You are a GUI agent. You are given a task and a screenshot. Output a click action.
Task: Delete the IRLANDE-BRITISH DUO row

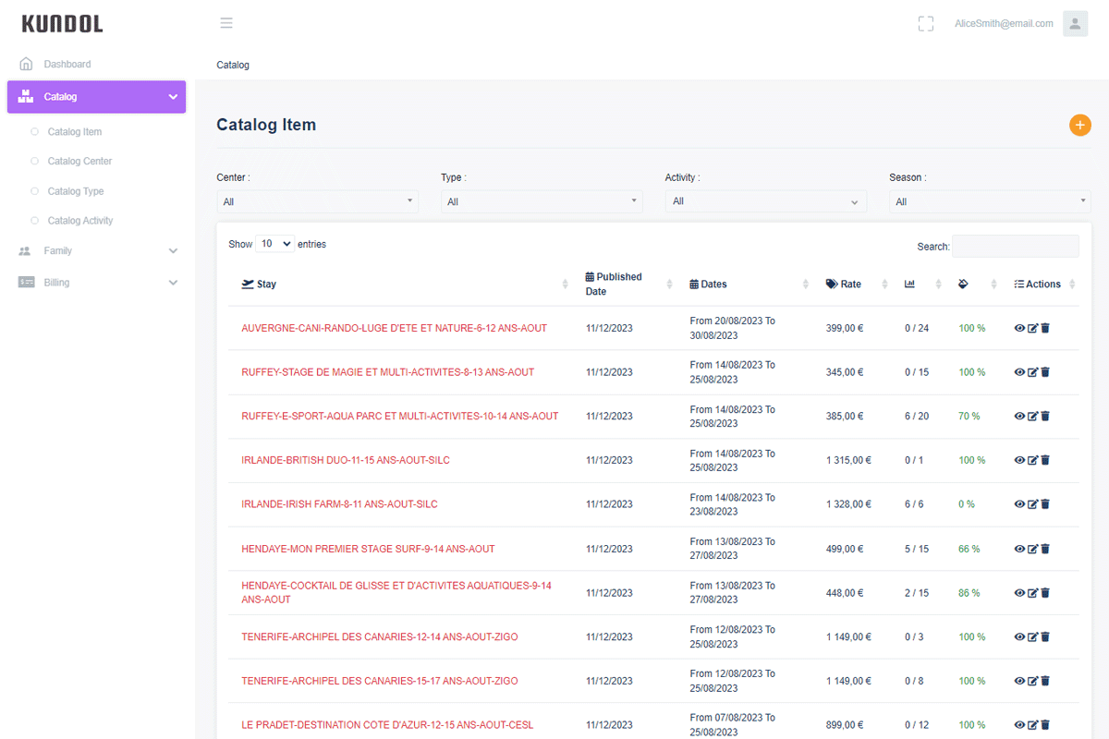click(x=1045, y=460)
